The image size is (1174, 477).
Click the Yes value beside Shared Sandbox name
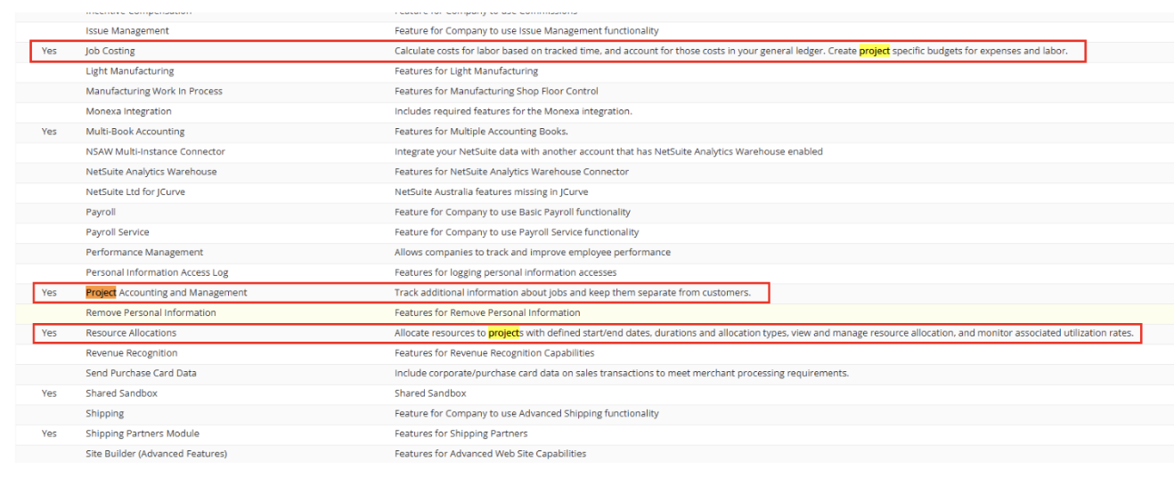coord(49,393)
